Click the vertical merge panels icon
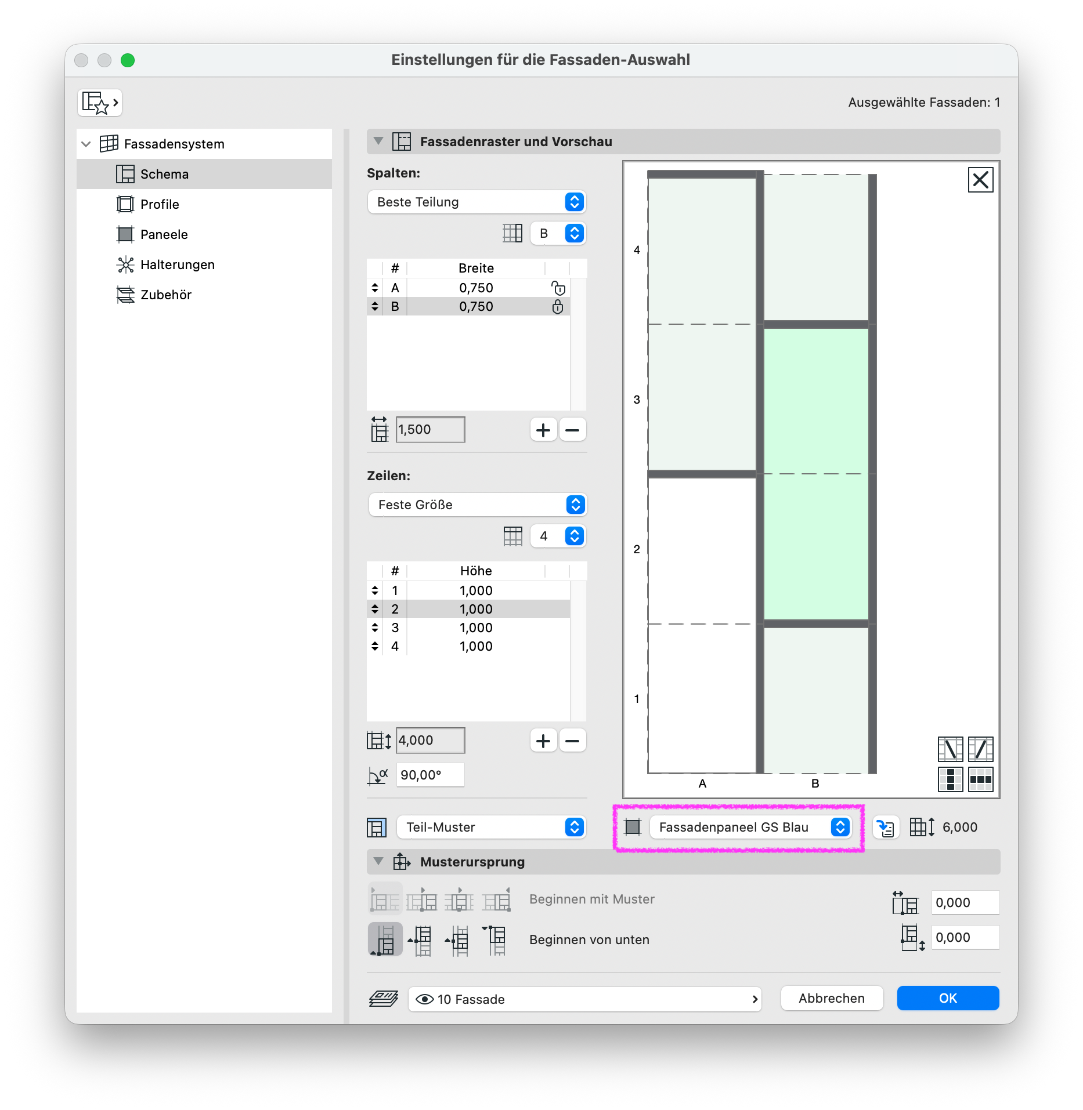Viewport: 1083px width, 1110px height. tap(951, 779)
